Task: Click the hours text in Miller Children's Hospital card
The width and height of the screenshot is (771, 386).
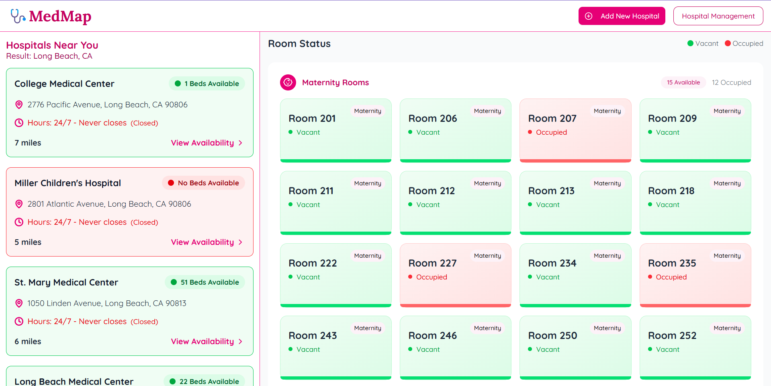Action: click(x=93, y=222)
